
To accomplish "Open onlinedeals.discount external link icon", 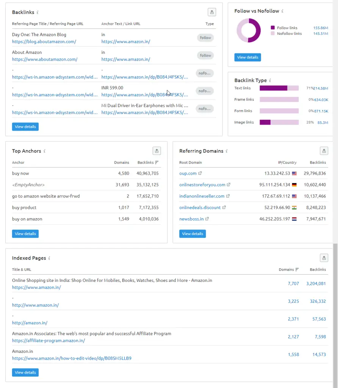I will [224, 207].
